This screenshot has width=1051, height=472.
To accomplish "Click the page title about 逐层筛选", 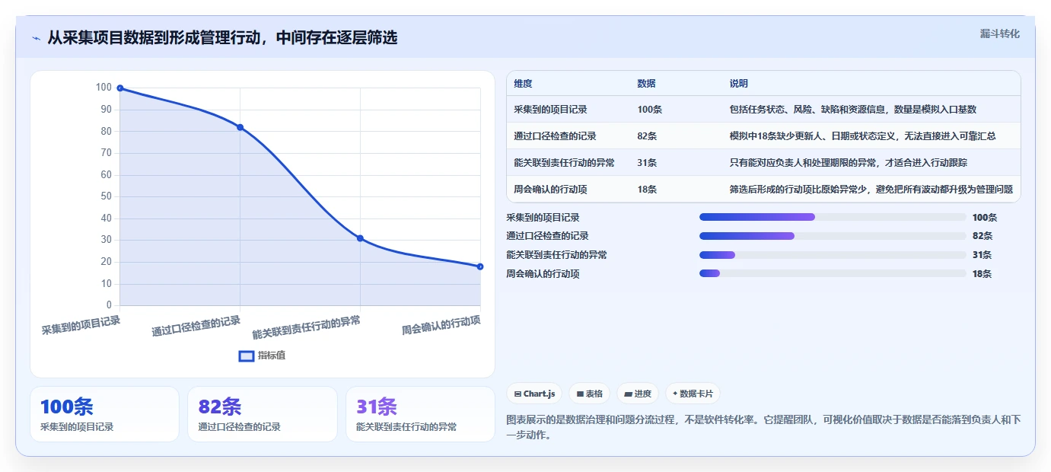I will [x=222, y=38].
